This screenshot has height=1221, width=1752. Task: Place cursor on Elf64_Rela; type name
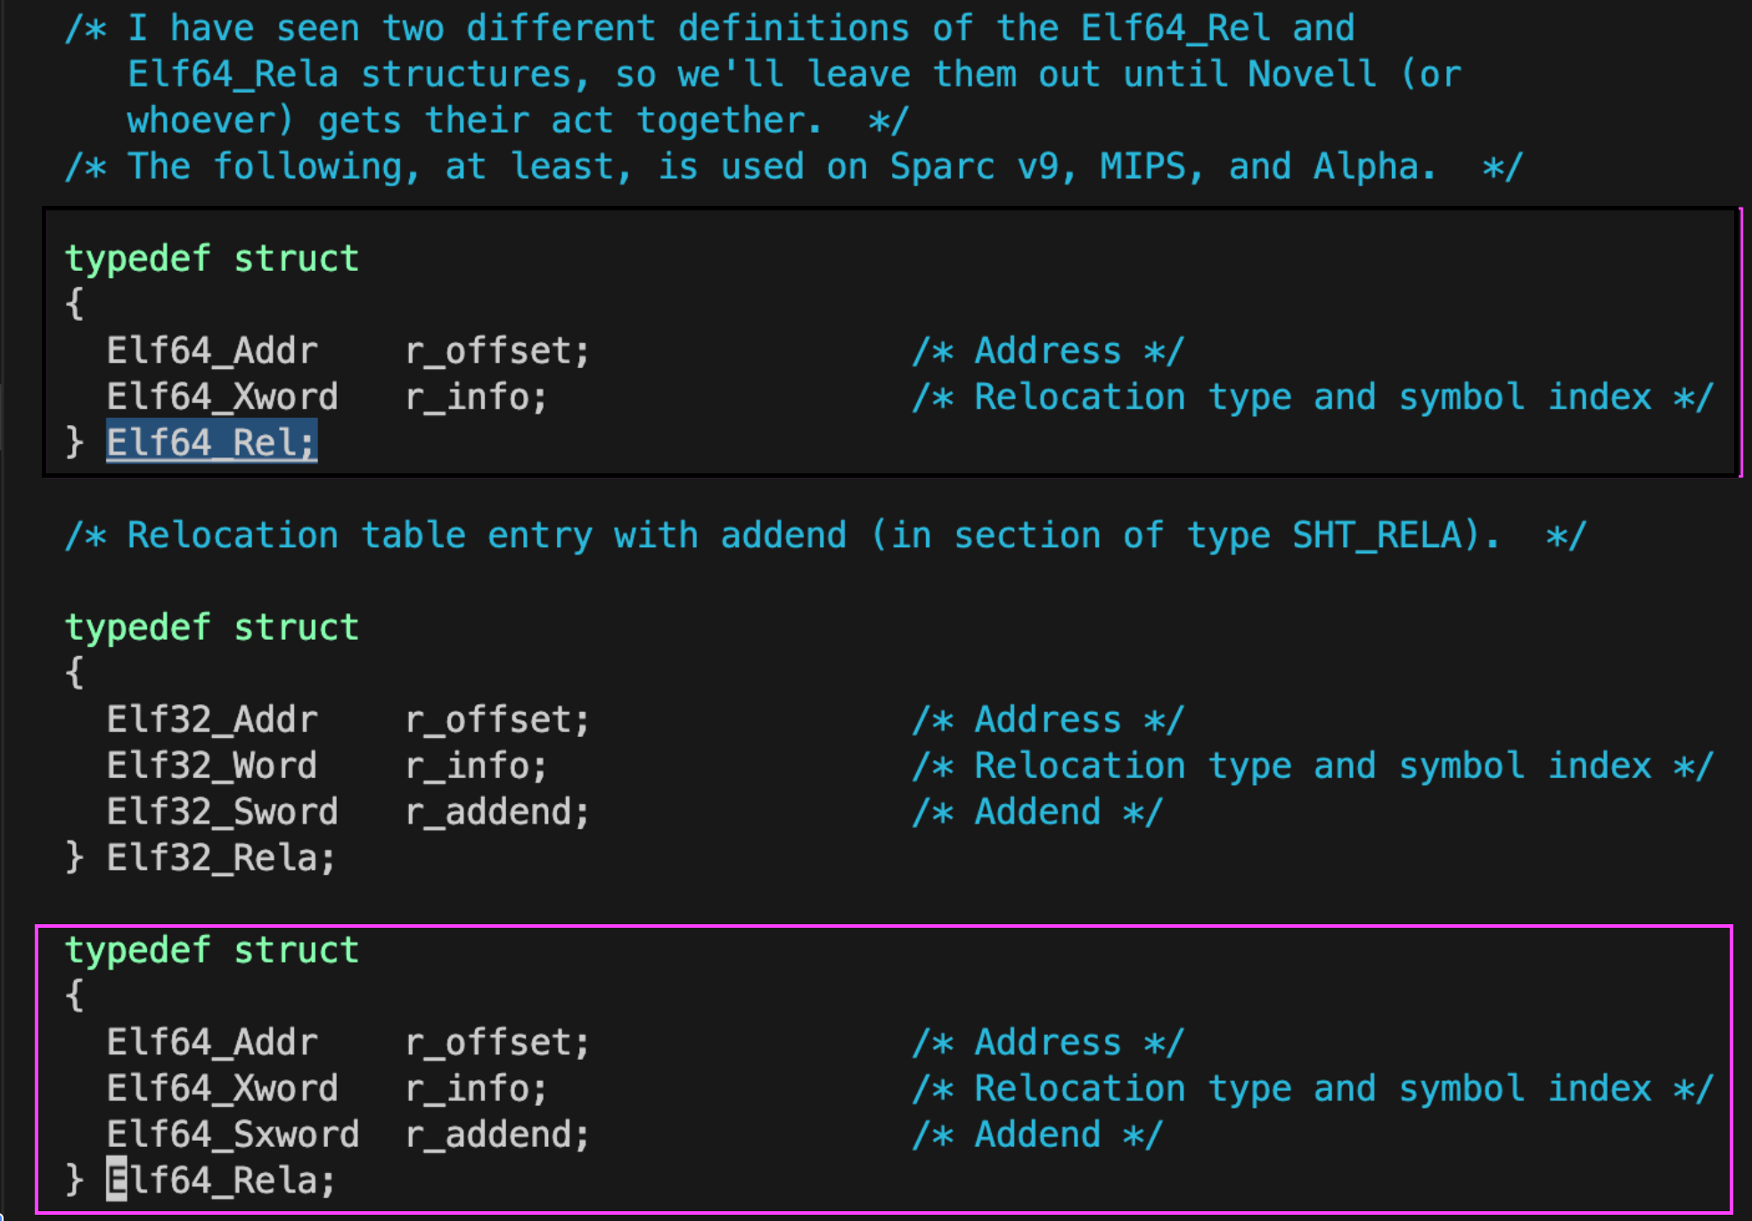220,1180
